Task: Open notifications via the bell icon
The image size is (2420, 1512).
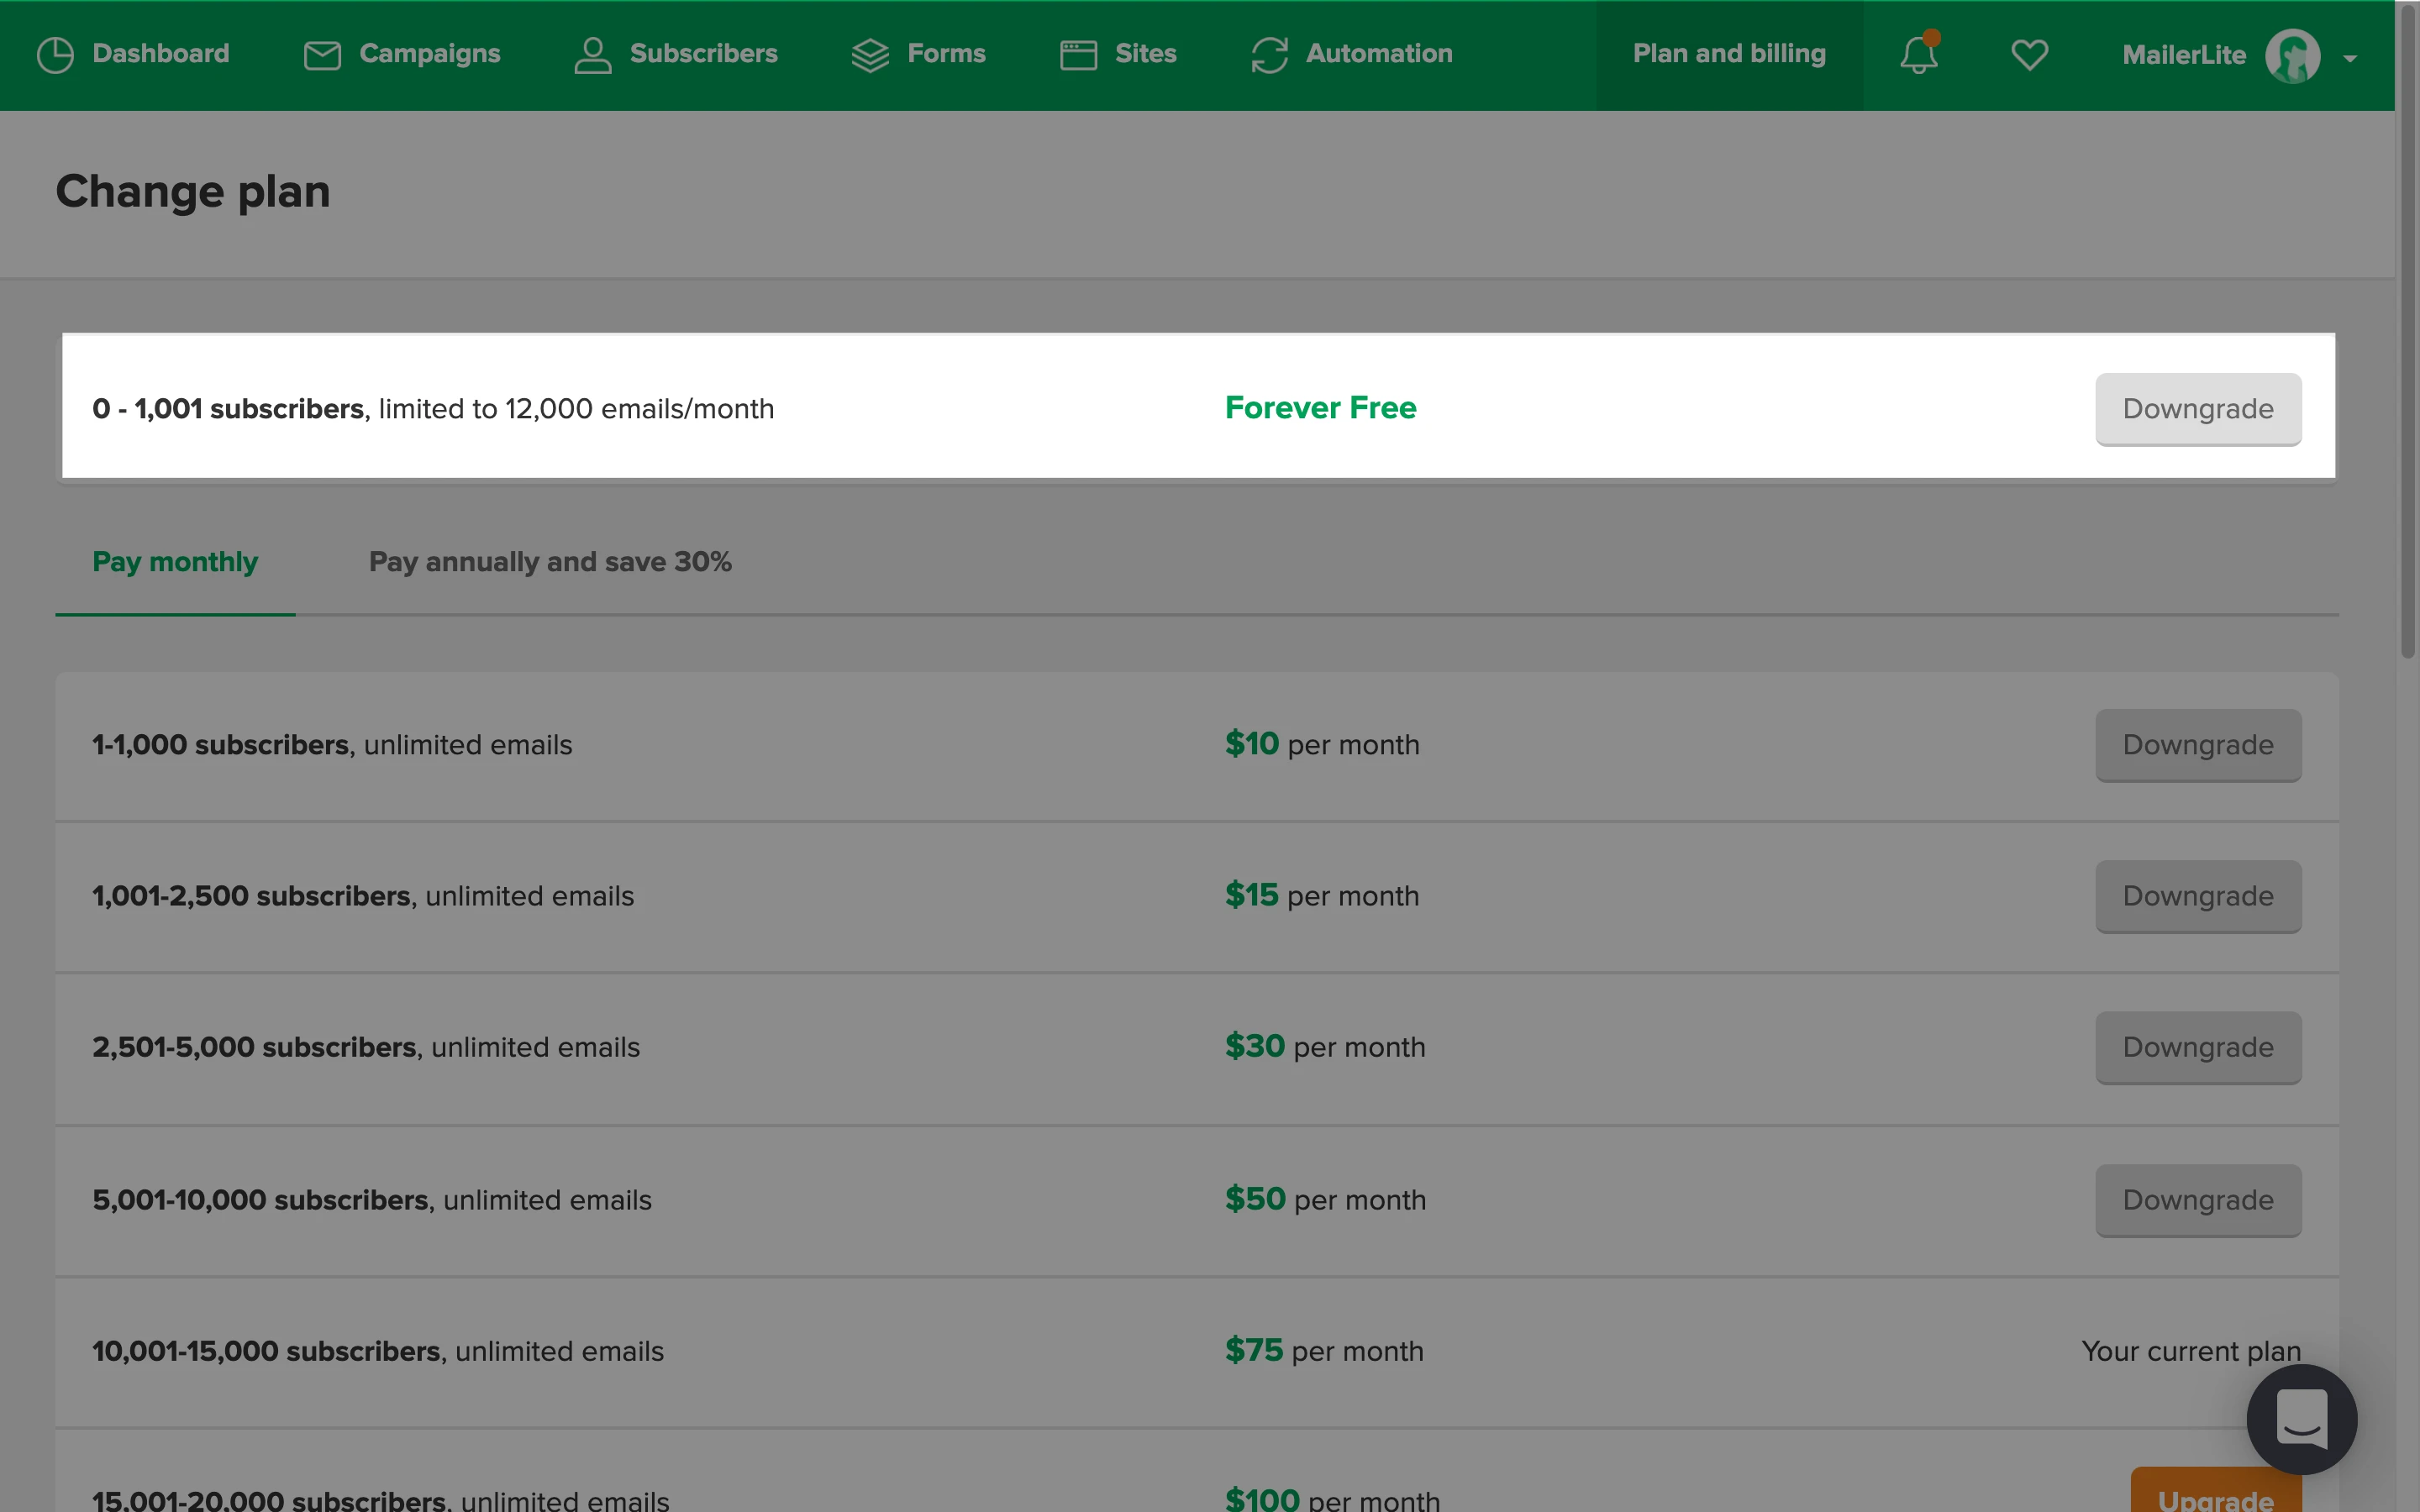Action: pyautogui.click(x=1918, y=55)
